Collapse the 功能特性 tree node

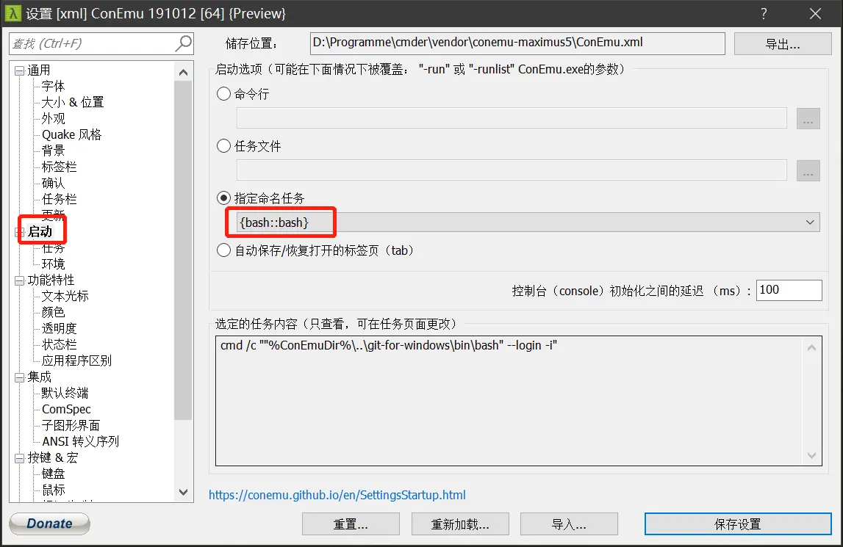(x=19, y=280)
